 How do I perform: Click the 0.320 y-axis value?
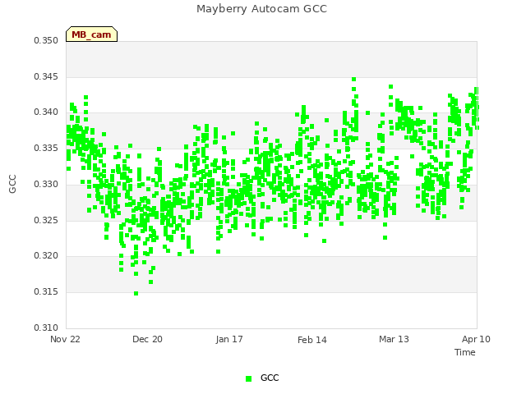[x=46, y=255]
